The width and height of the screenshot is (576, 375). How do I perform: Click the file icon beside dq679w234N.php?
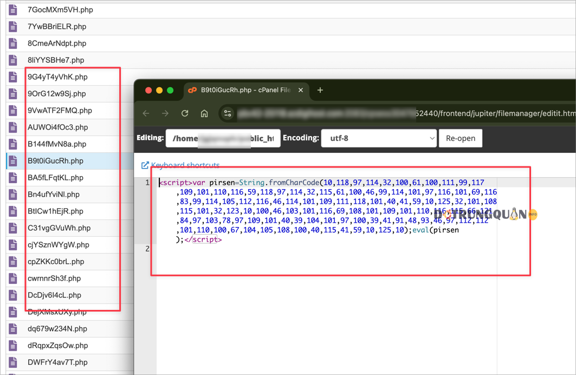13,329
